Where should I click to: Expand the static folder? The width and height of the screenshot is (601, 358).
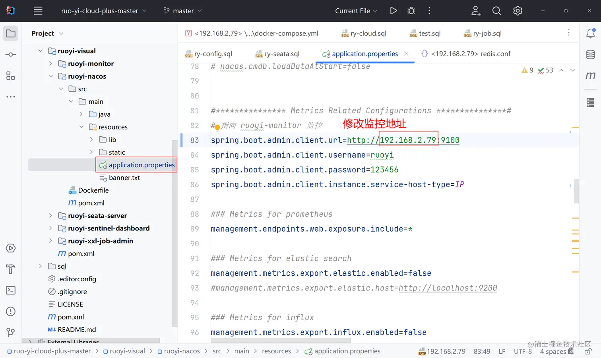[91, 152]
